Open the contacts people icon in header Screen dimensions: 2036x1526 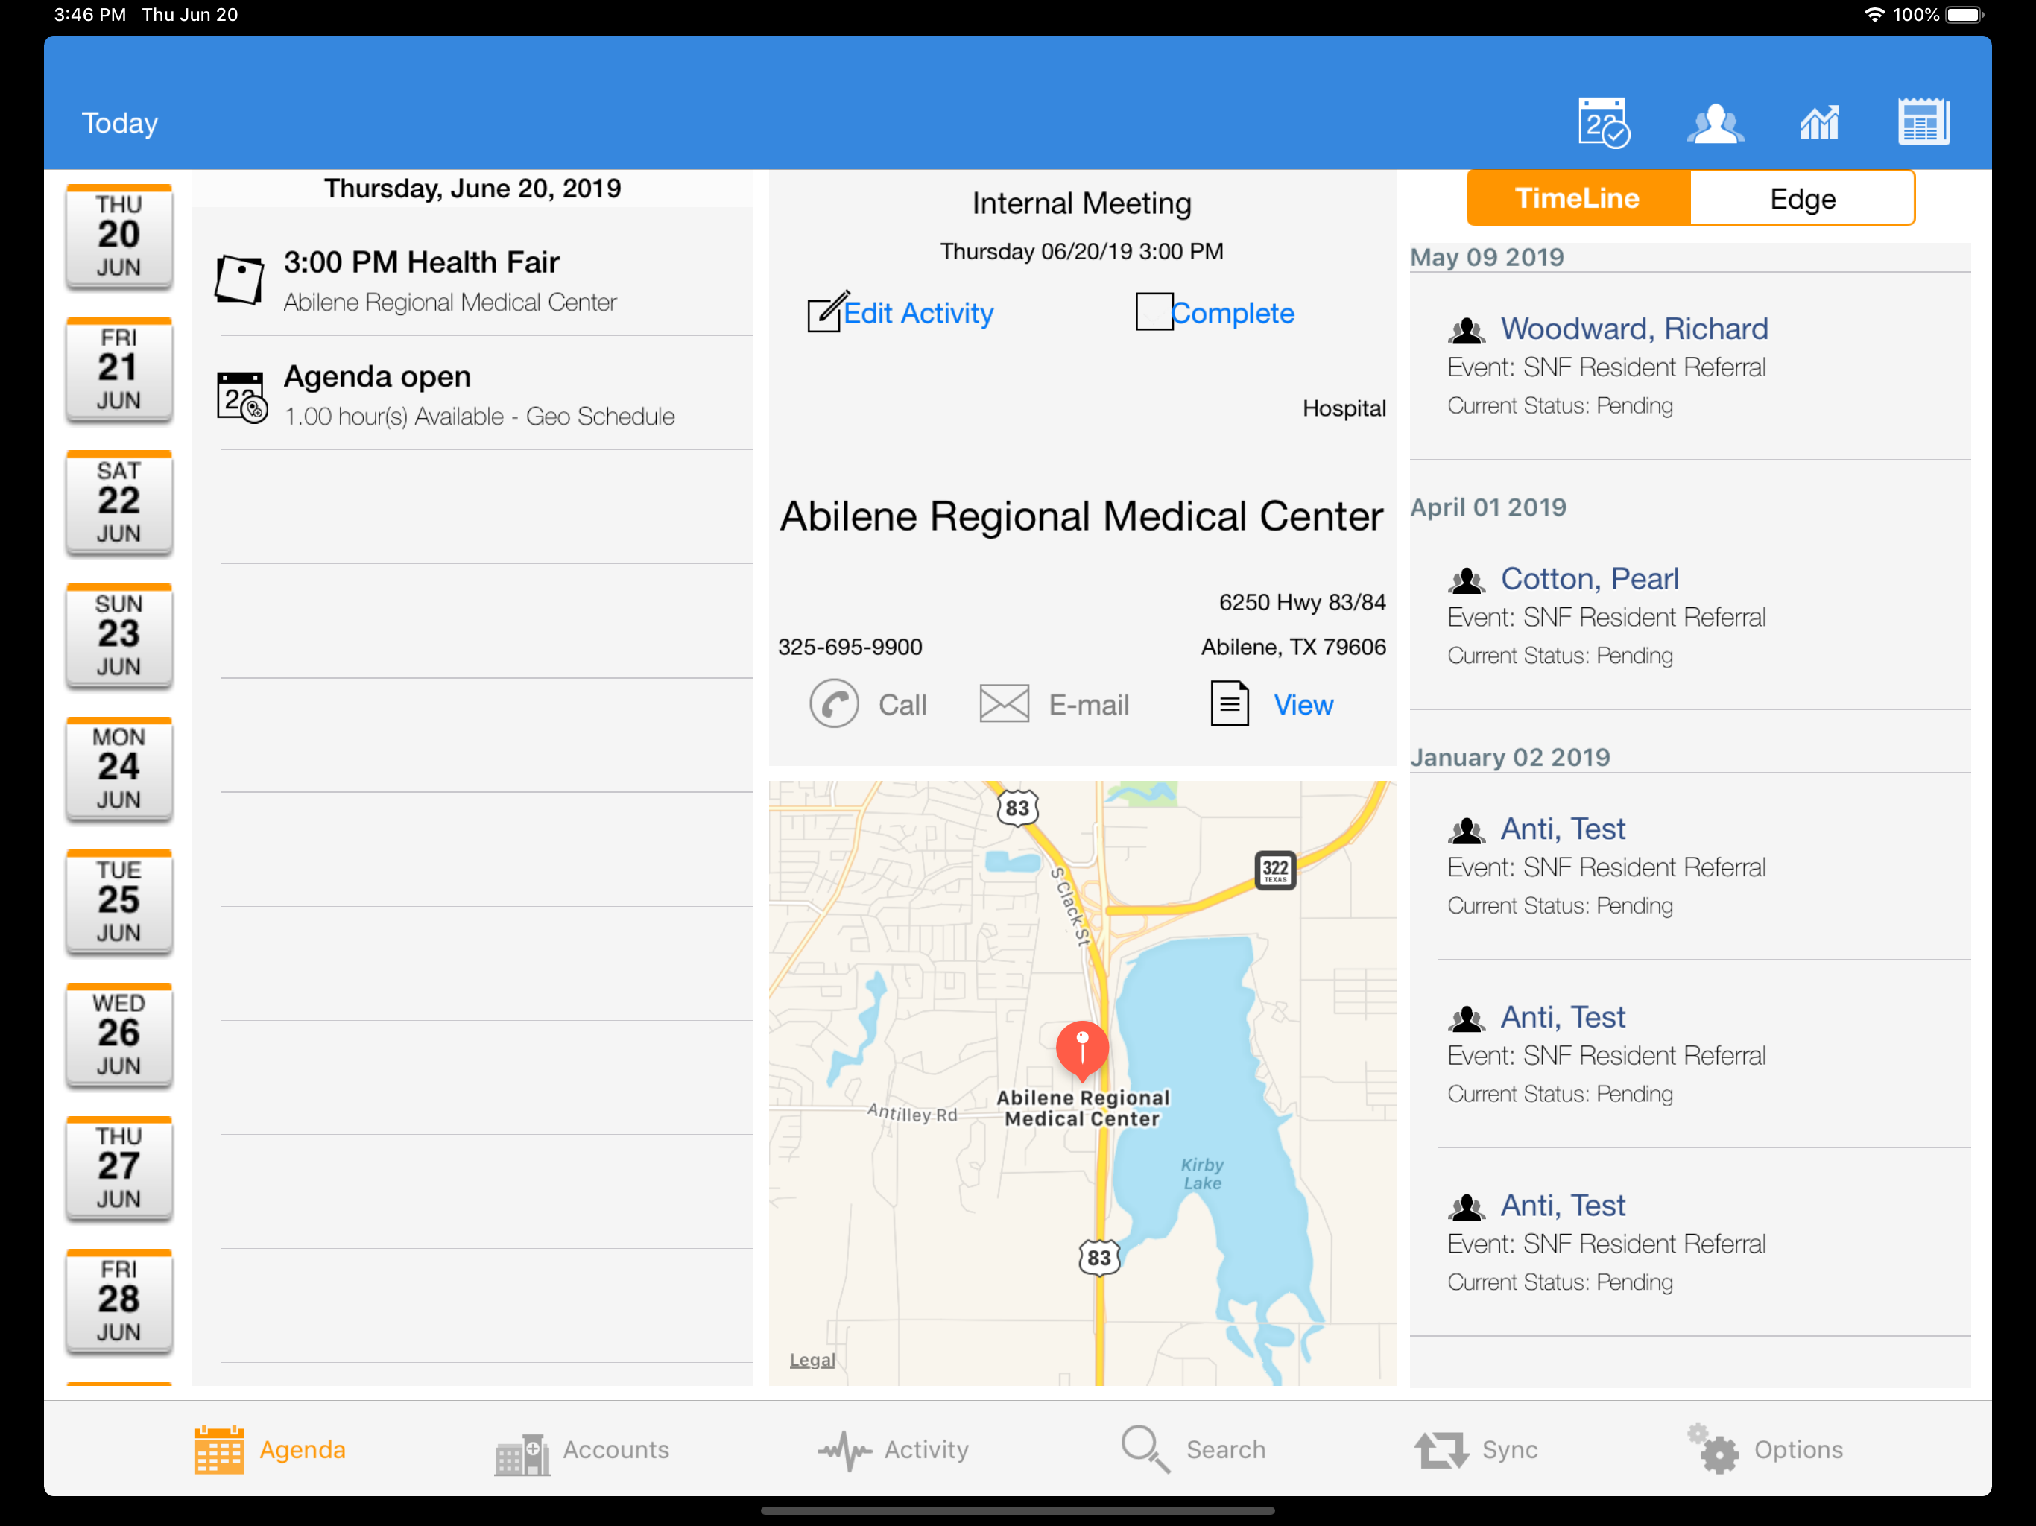pyautogui.click(x=1715, y=124)
